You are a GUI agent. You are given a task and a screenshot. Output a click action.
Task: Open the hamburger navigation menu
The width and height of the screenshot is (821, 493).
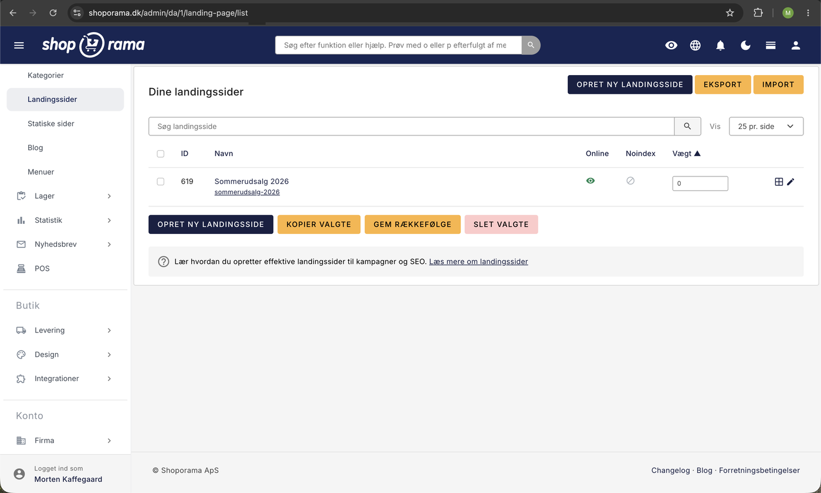click(19, 45)
